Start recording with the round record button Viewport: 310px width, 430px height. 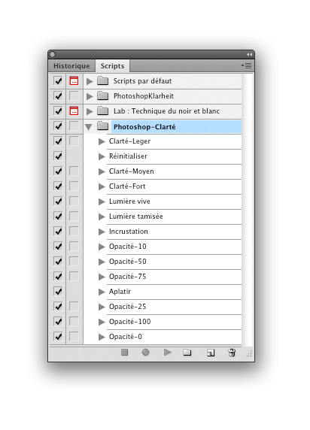pos(145,352)
